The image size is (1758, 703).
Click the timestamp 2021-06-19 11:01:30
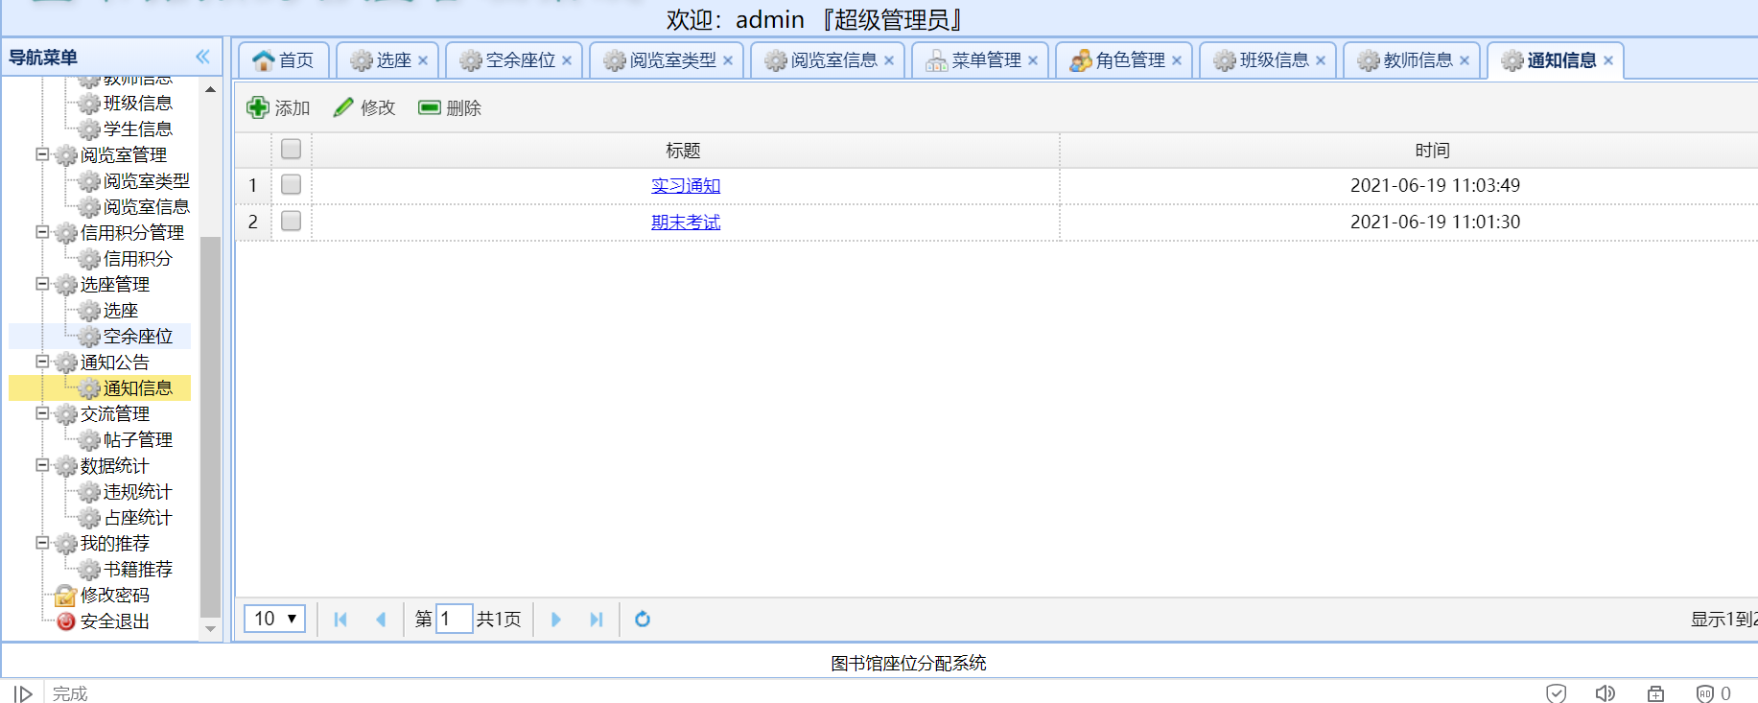coord(1435,222)
